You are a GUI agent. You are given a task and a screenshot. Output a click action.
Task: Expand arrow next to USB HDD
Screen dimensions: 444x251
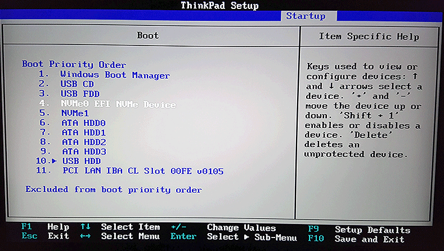(x=55, y=161)
